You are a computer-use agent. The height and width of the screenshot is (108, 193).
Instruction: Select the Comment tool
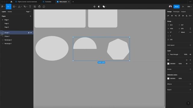click(44, 7)
